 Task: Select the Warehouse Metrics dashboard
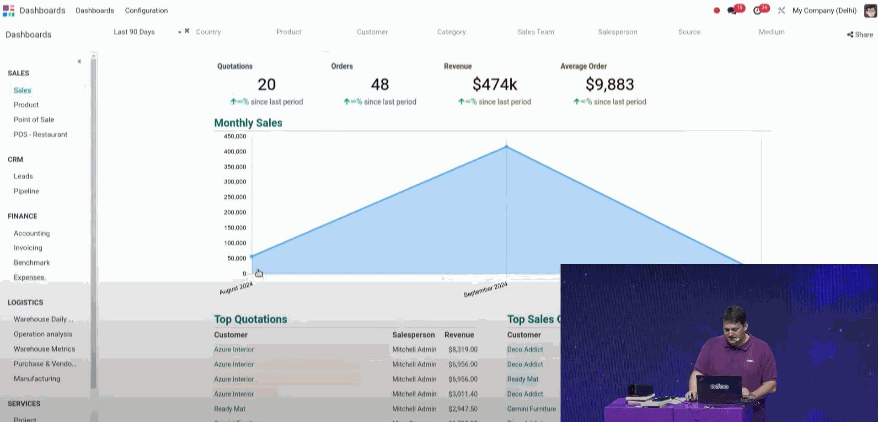pos(44,349)
